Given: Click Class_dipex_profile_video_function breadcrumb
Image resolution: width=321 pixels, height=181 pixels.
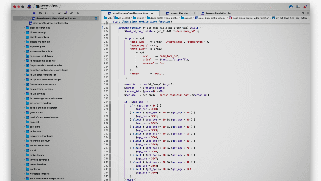Looking at the screenshot, I should (249, 18).
